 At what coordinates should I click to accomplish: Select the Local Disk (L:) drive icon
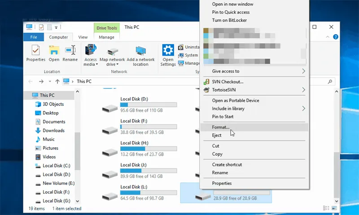[x=110, y=196]
